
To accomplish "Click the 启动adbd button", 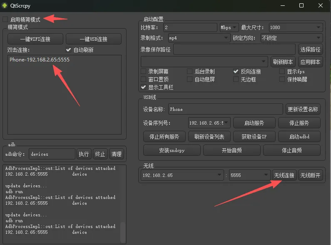I will (299, 136).
